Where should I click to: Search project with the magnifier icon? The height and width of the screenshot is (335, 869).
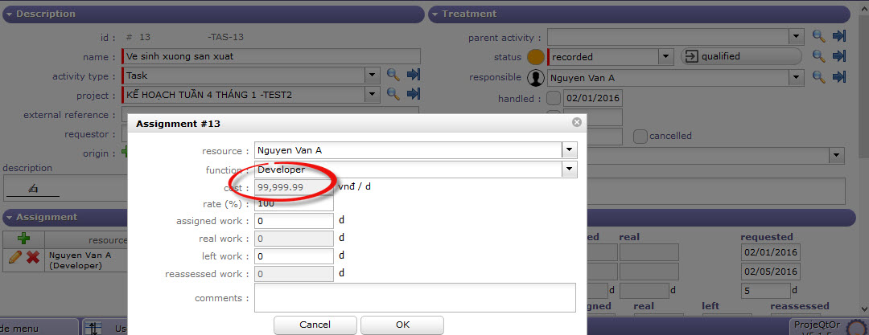[x=393, y=94]
